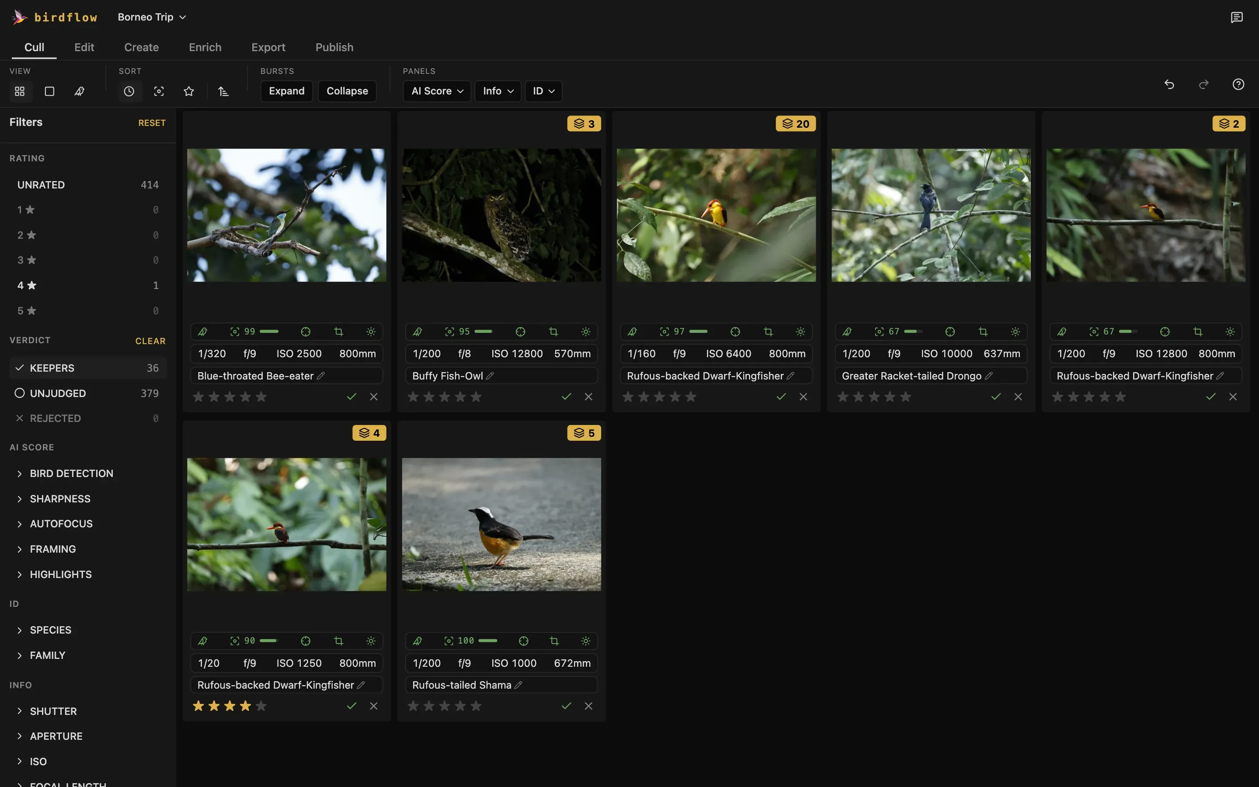Filter by UNRATED rating

point(87,185)
